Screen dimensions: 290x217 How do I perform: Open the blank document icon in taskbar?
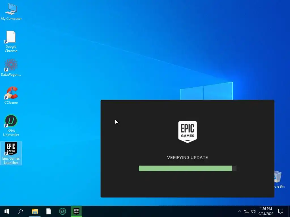48,211
